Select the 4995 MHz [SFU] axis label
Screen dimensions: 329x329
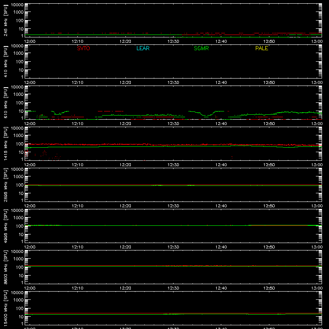(6, 226)
